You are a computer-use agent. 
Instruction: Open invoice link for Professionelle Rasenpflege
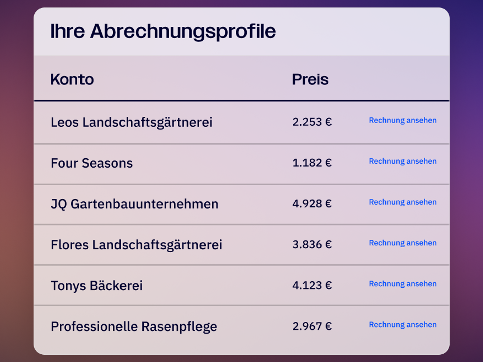tap(403, 325)
